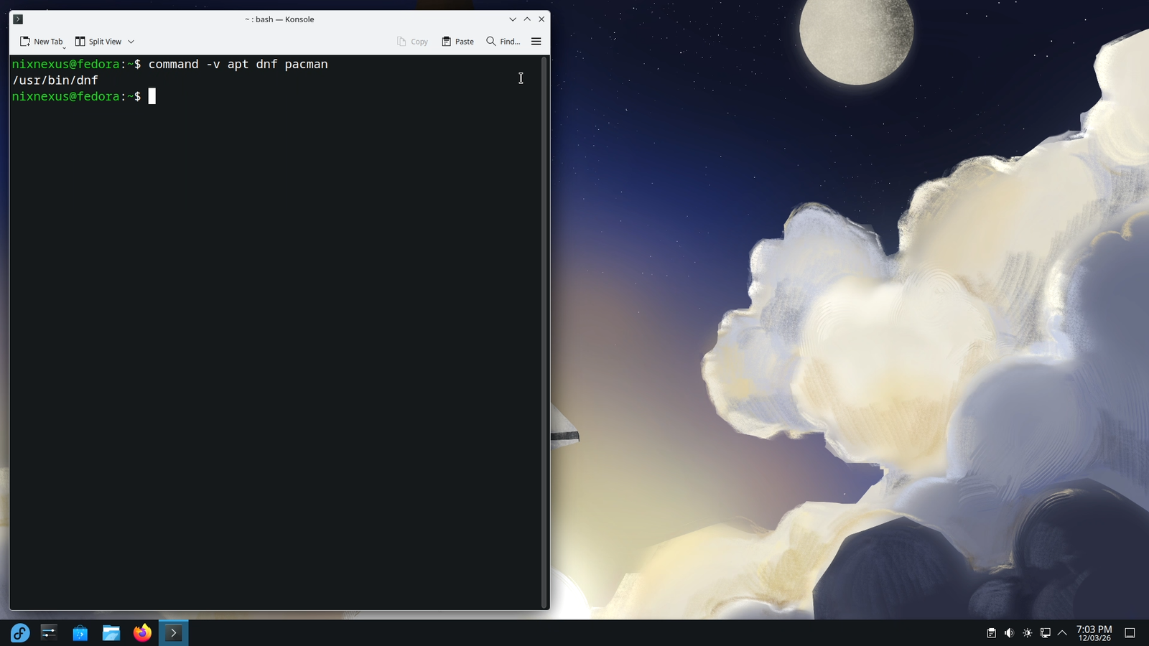Expand hidden system tray icons
This screenshot has width=1149, height=646.
click(x=1062, y=633)
